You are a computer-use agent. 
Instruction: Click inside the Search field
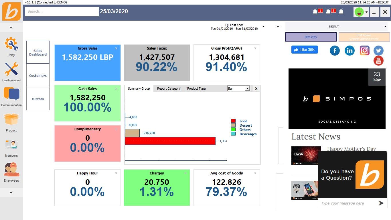click(62, 11)
